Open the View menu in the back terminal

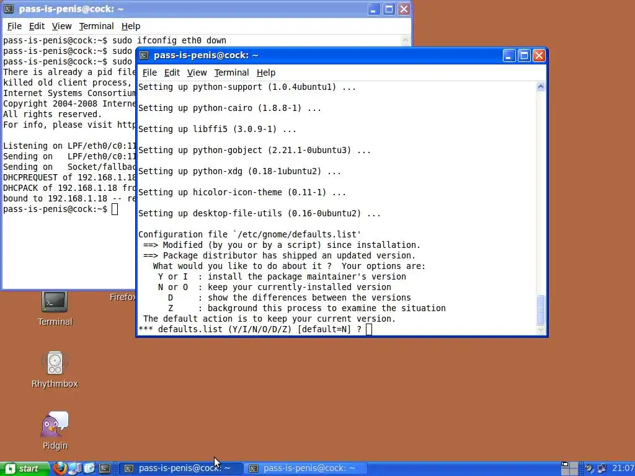(x=61, y=26)
